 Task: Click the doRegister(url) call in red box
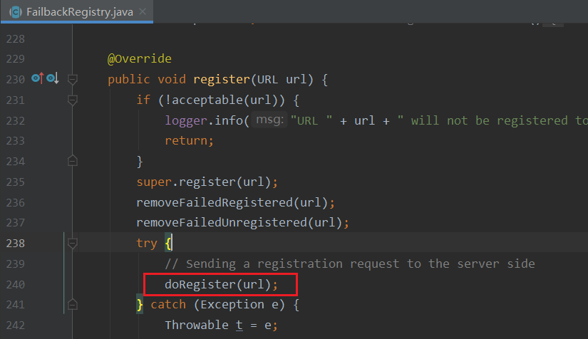[x=220, y=285]
